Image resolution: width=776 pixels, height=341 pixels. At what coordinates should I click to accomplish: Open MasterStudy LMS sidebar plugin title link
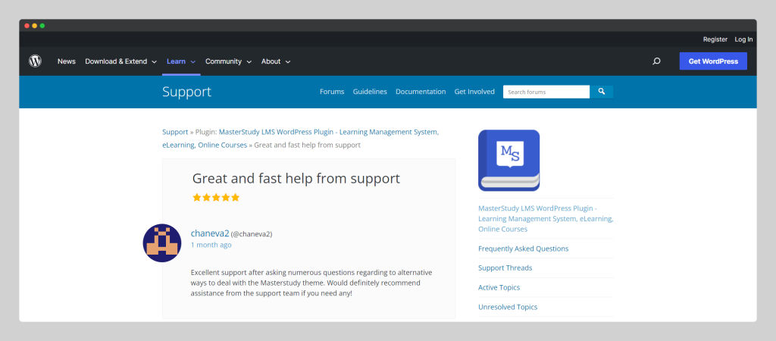[546, 218]
